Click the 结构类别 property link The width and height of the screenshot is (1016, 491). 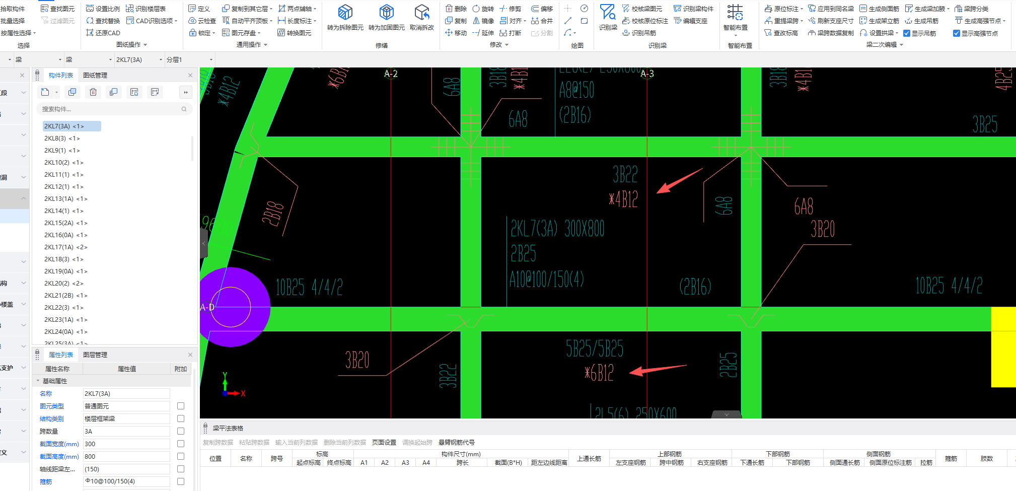tap(52, 418)
